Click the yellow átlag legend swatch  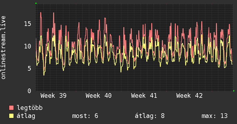point(11,116)
